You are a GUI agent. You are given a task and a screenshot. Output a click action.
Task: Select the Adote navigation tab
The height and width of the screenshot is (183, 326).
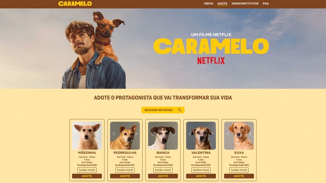point(222,3)
